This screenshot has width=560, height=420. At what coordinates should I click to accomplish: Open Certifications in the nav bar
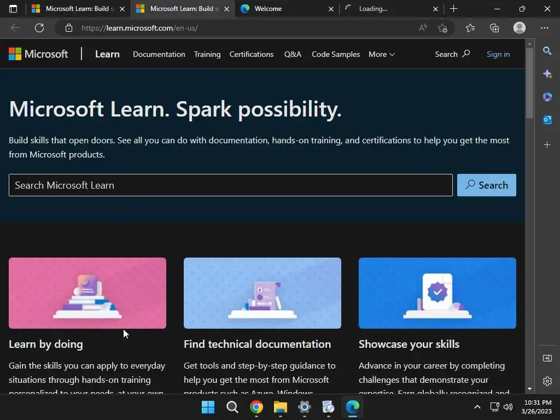click(252, 54)
